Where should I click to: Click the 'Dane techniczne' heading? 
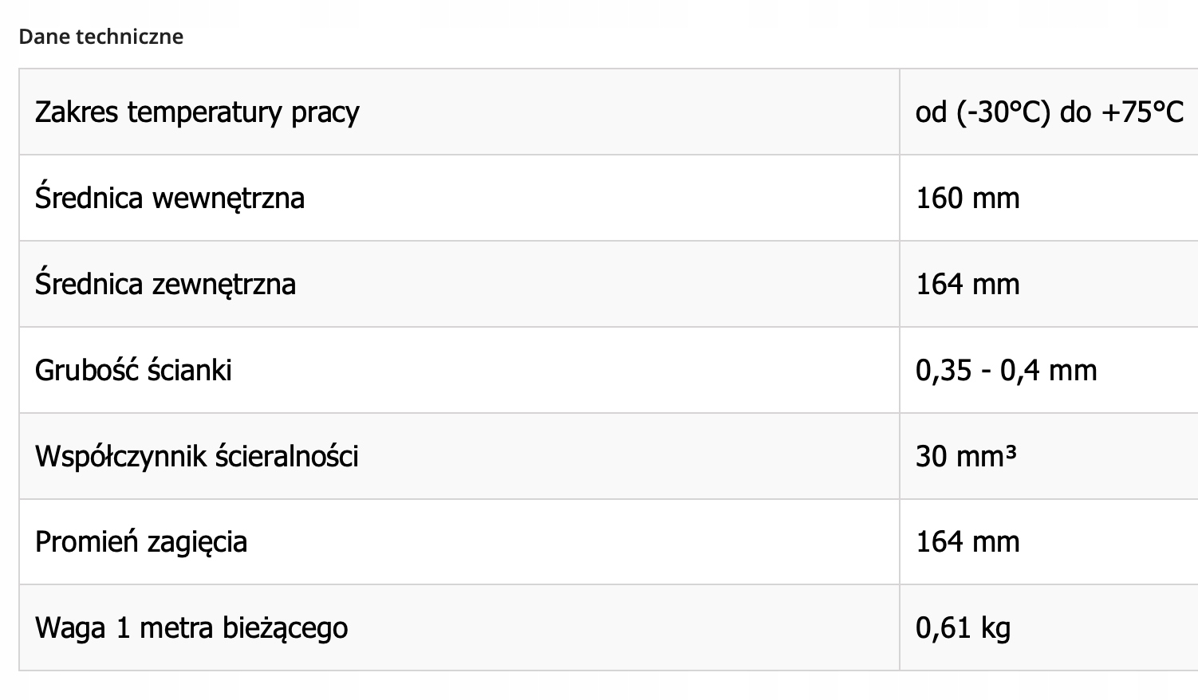pos(101,37)
